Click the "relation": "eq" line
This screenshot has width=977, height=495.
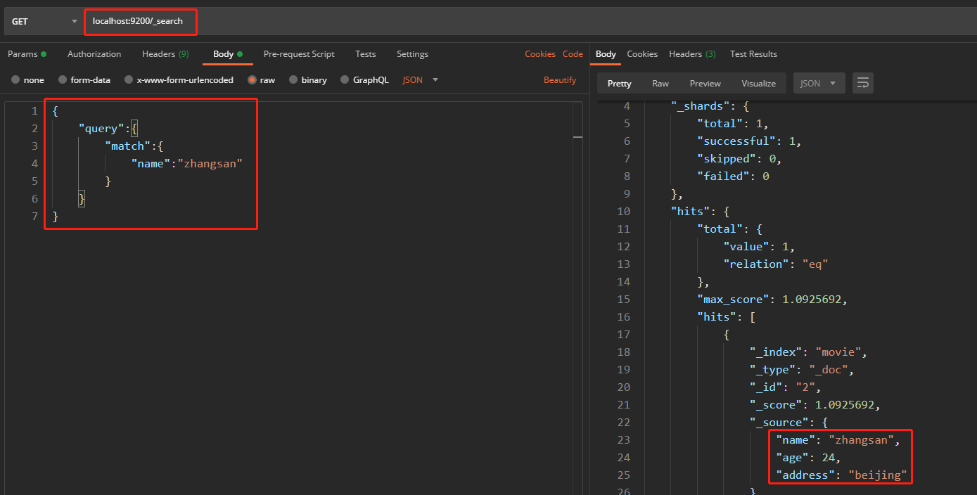(776, 264)
